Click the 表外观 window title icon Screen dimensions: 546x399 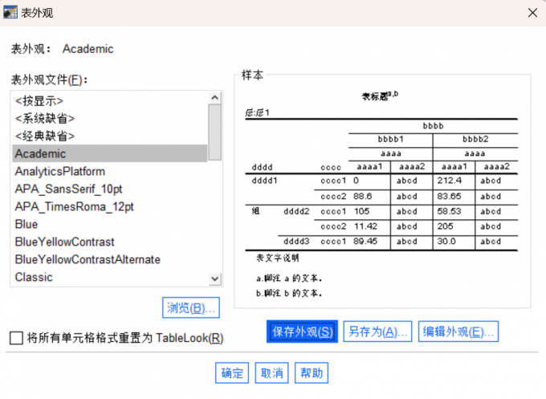coord(10,13)
